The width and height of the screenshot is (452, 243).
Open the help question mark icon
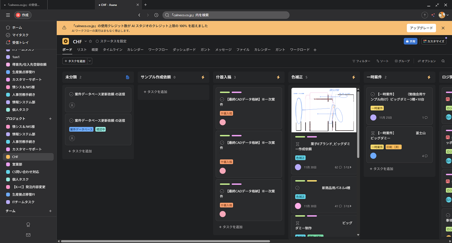point(424,15)
